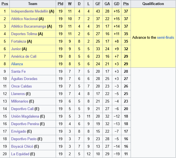Image resolution: width=176 pixels, height=158 pixels.
Task: Click the Alianza team link
Action: [17, 64]
